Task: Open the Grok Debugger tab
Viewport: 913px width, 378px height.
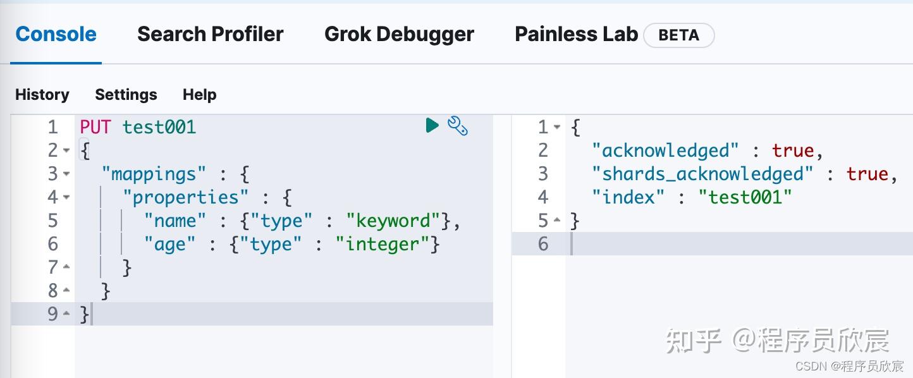Action: 399,34
